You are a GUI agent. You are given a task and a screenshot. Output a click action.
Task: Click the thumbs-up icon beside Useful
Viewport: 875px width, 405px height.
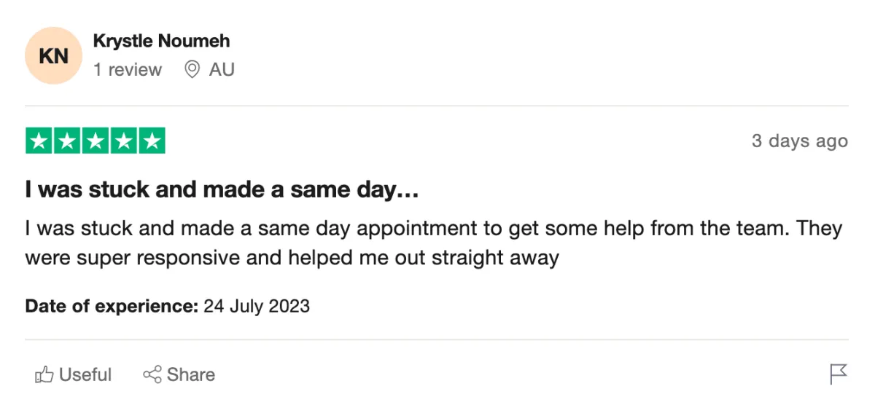point(44,375)
